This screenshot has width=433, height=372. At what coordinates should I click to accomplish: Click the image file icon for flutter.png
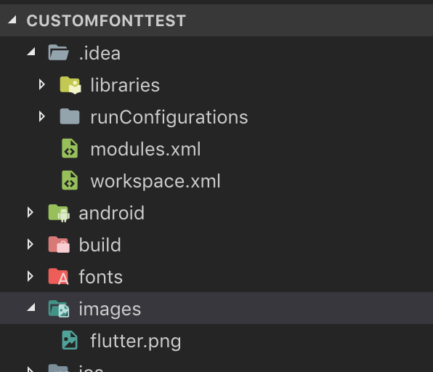[70, 340]
